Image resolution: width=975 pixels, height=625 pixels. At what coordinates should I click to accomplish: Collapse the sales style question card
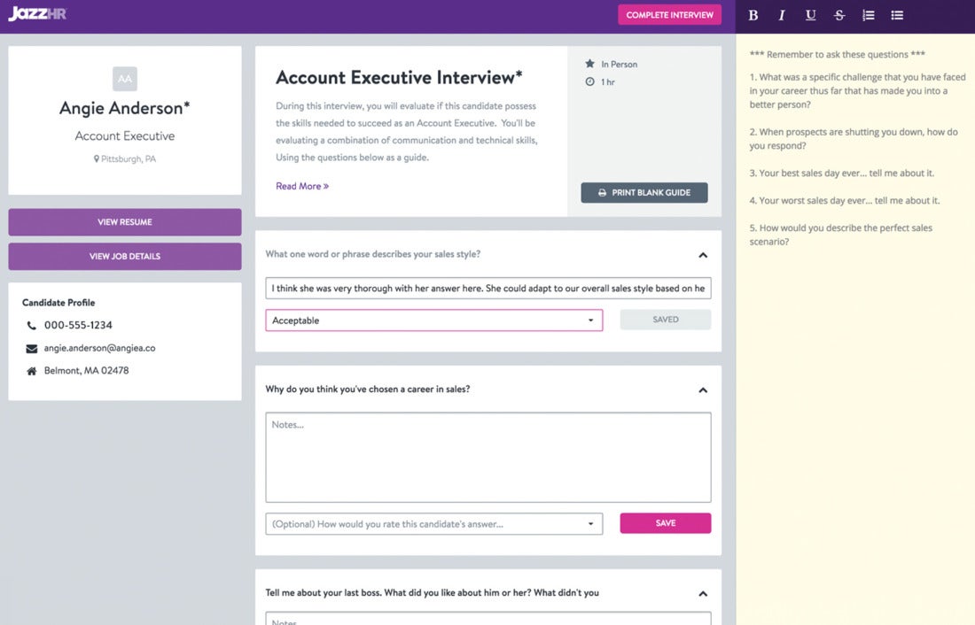703,254
